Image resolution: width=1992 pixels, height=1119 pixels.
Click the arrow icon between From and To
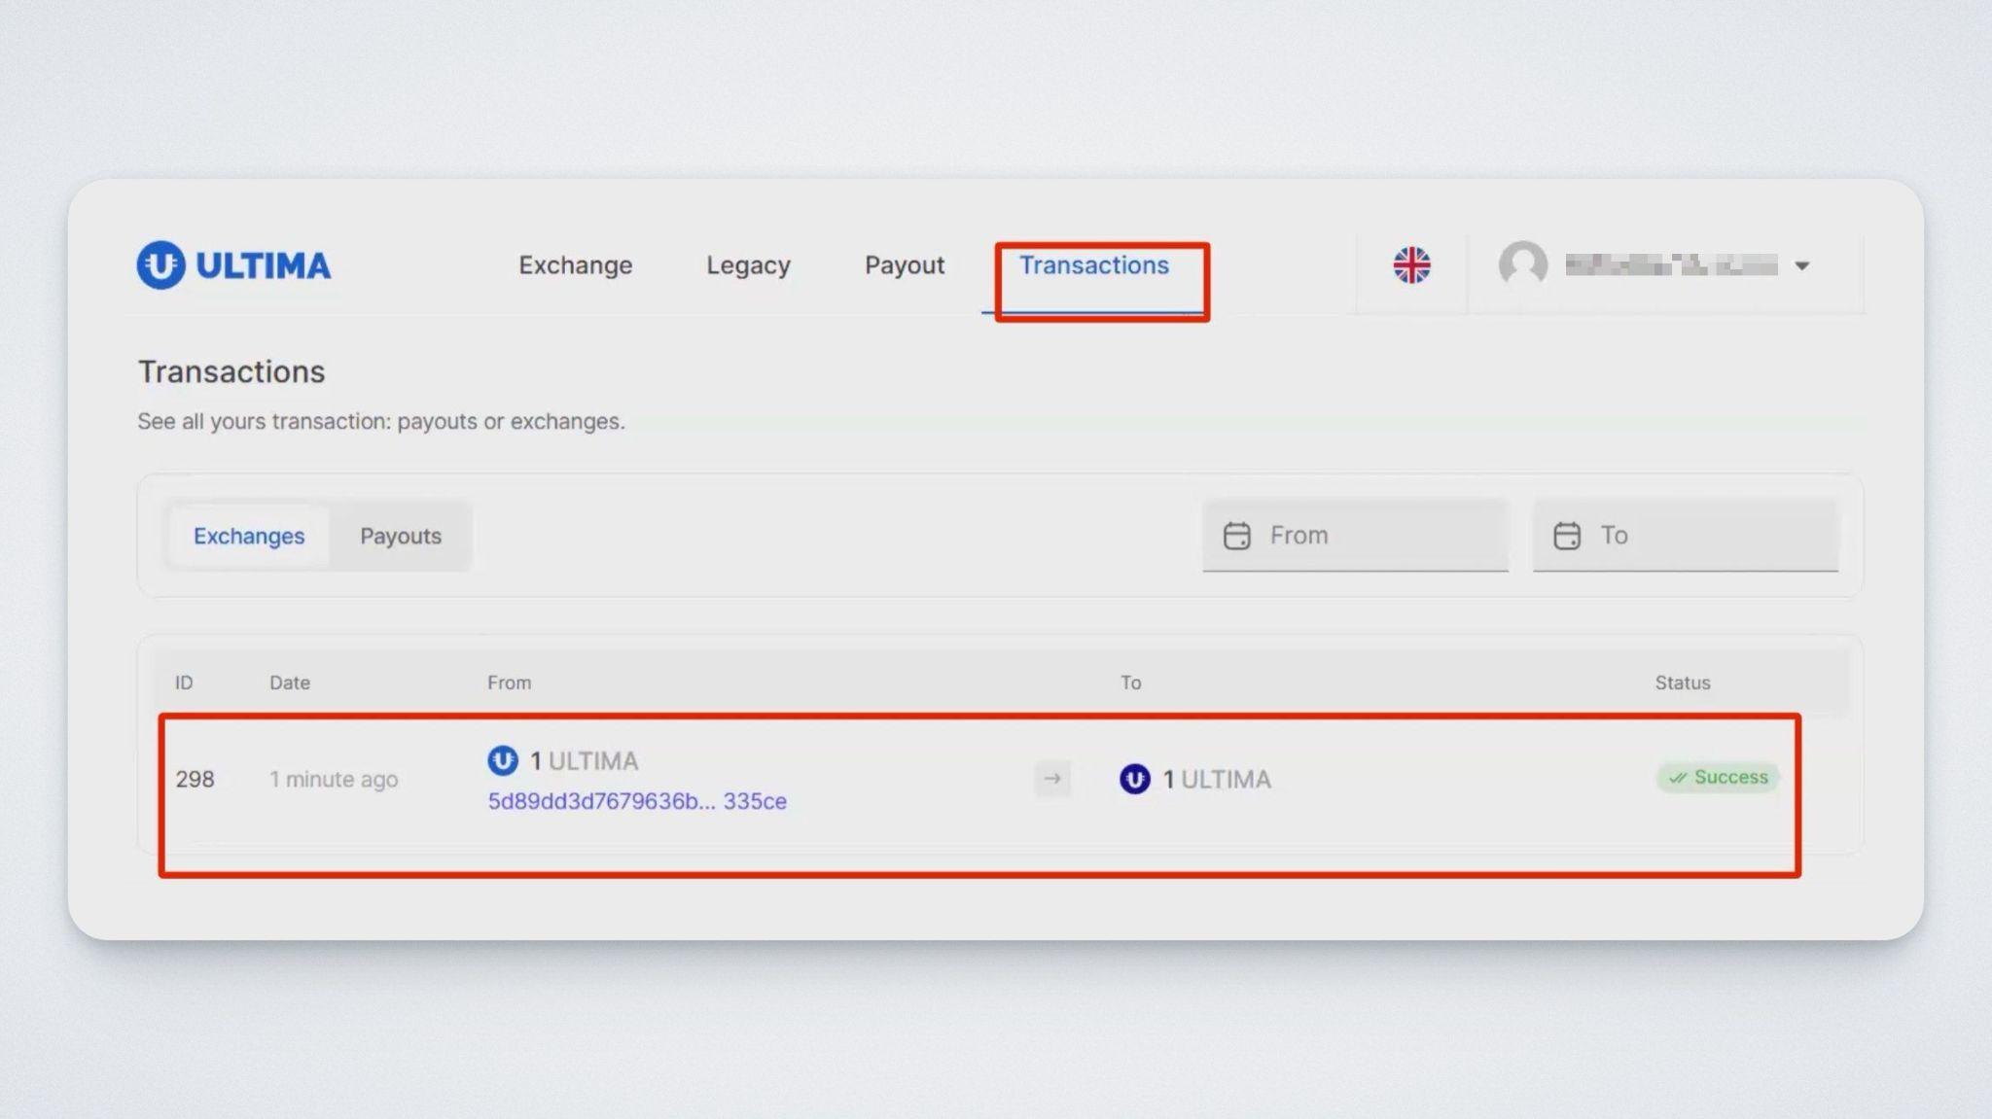click(1051, 779)
